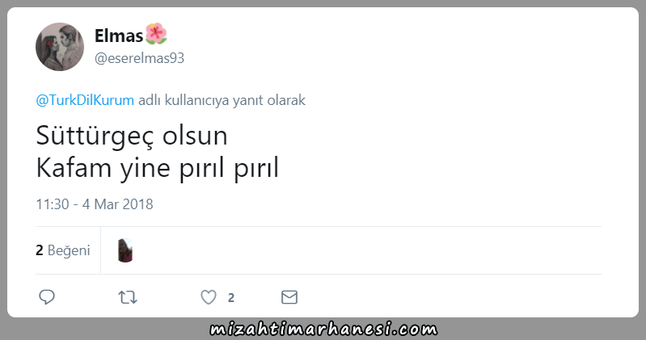Image resolution: width=646 pixels, height=340 pixels.
Task: Click the like count next to the heart
Action: [x=231, y=298]
